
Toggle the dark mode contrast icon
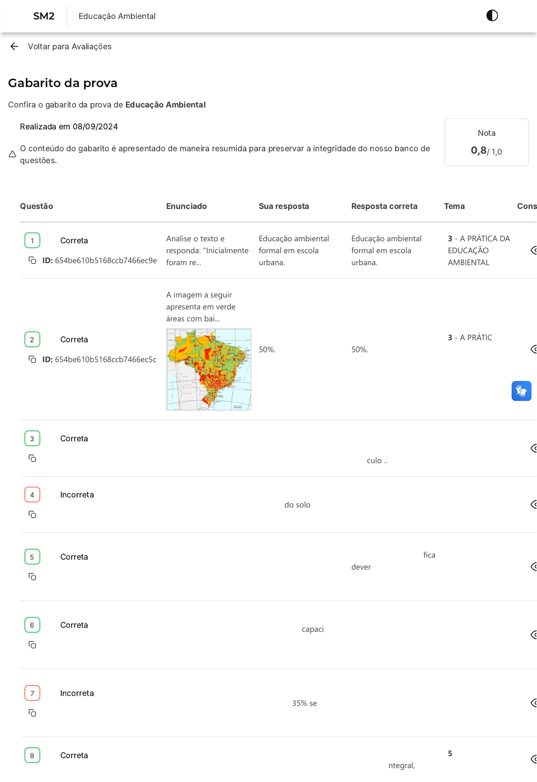click(x=492, y=15)
